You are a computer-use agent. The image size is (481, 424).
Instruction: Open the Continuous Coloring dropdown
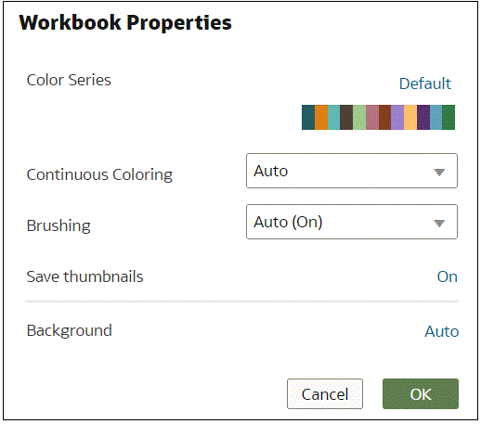tap(352, 171)
